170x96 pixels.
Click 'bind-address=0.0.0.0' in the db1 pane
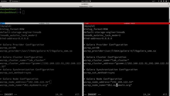(x=14, y=38)
